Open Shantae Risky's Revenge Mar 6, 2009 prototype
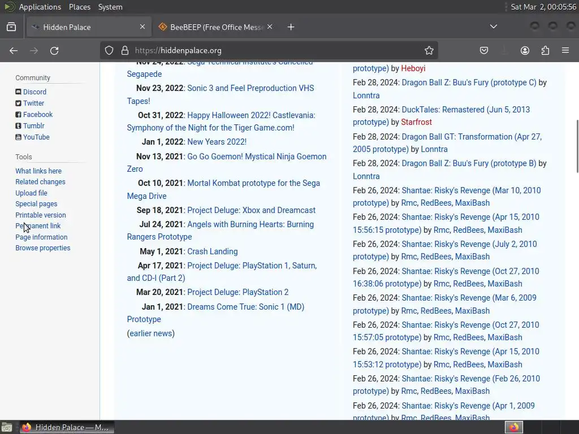 (469, 298)
